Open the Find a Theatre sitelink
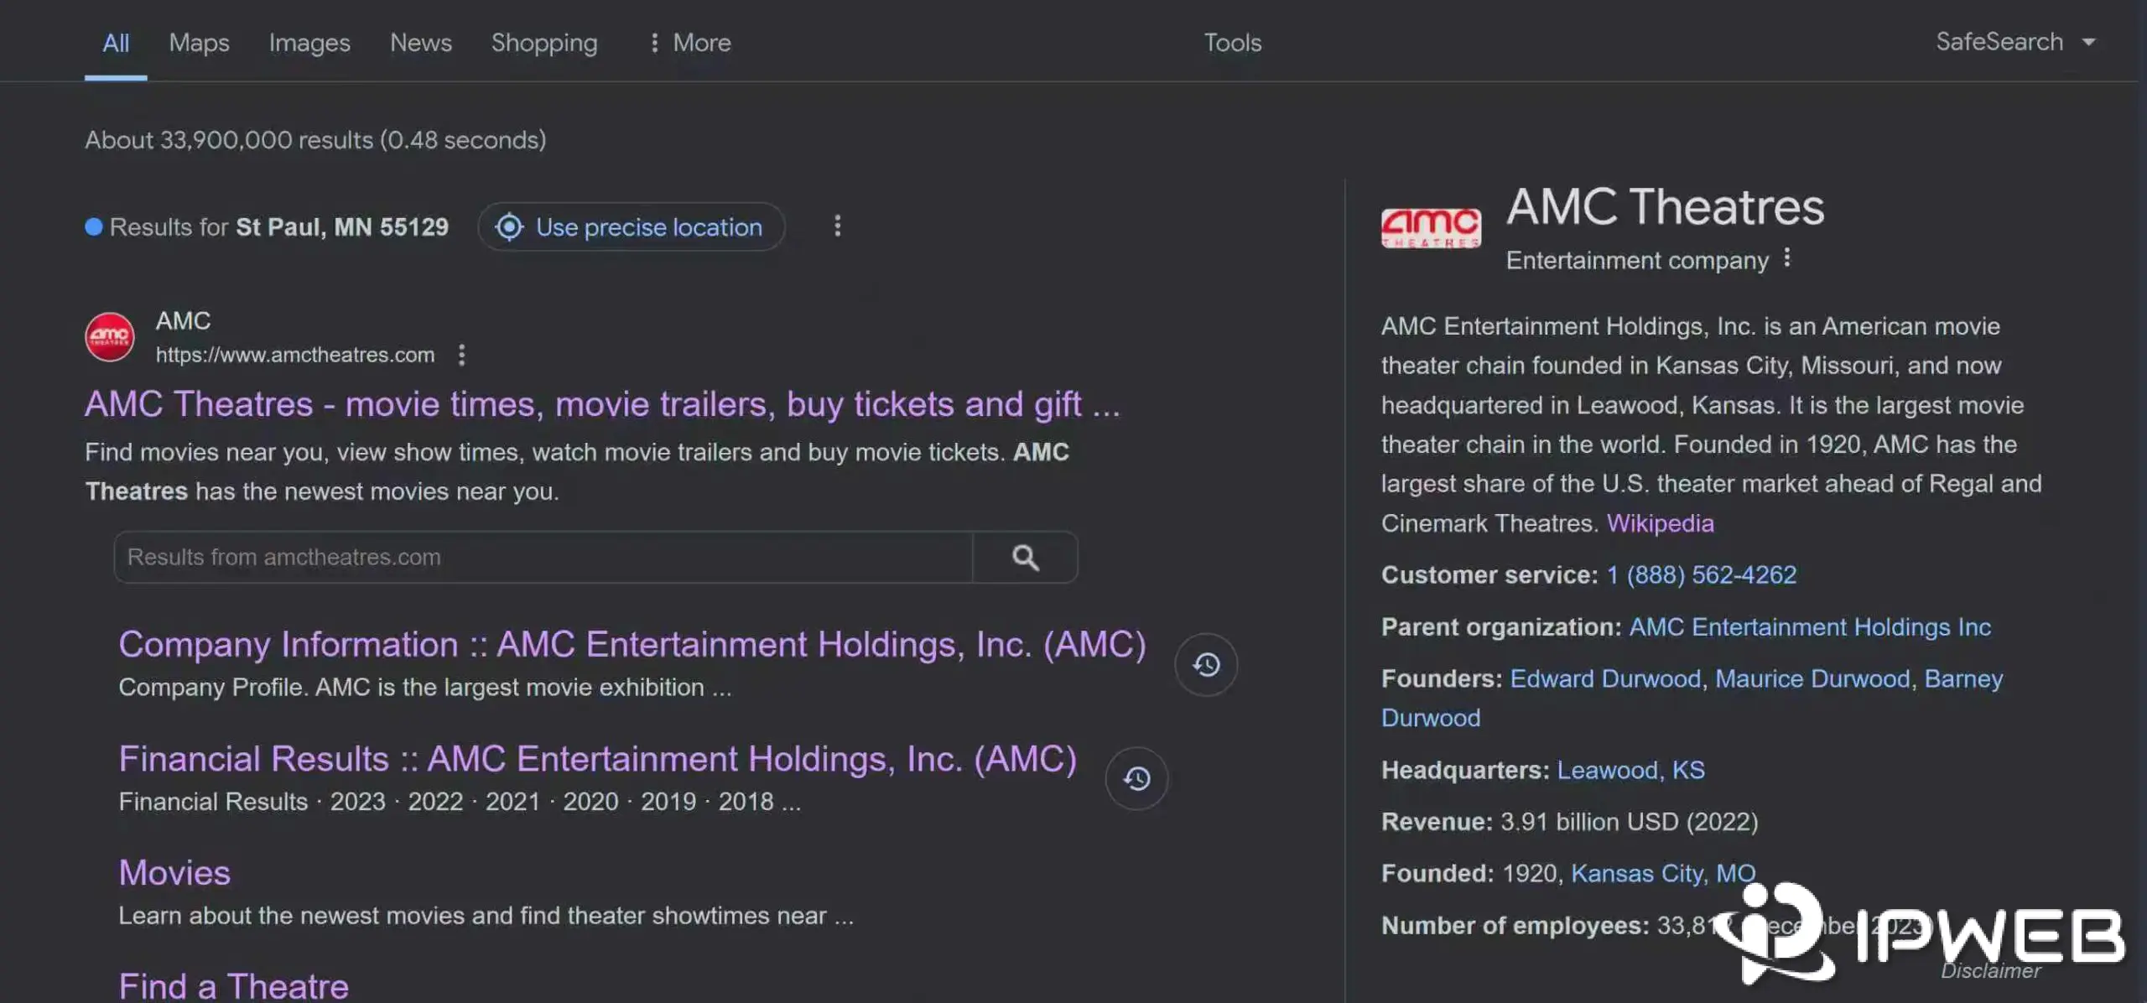 tap(234, 986)
